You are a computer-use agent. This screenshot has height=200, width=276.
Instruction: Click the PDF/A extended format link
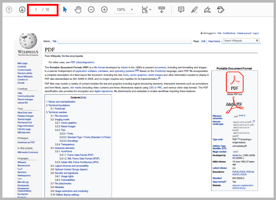click(235, 172)
